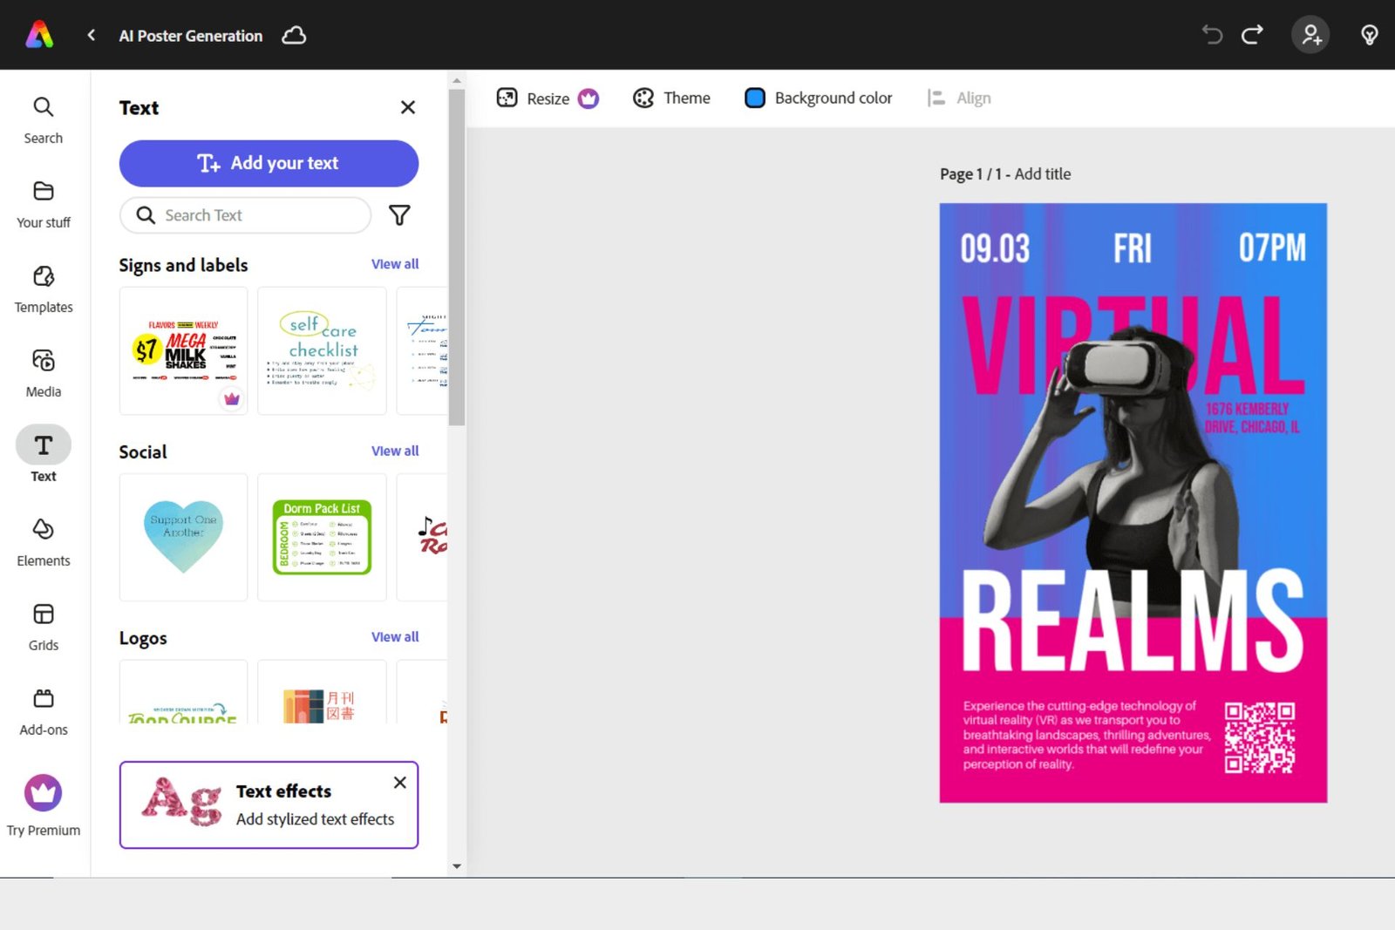This screenshot has width=1395, height=930.
Task: Click the panel scrollbar up arrow
Action: [x=457, y=80]
